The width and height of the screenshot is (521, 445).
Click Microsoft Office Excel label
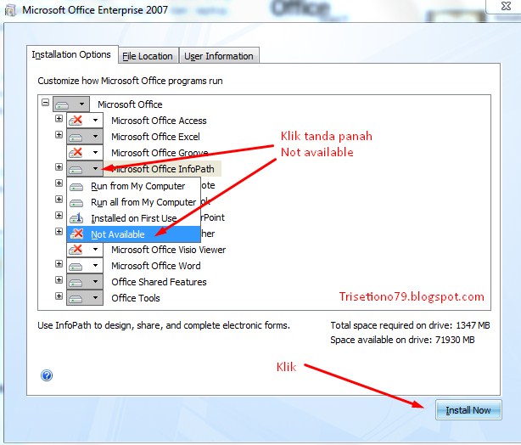click(x=155, y=137)
